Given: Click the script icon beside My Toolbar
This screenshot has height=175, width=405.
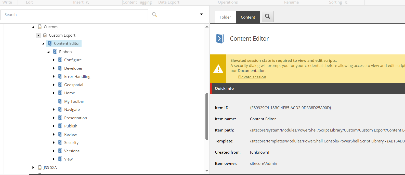Looking at the screenshot, I should point(60,101).
